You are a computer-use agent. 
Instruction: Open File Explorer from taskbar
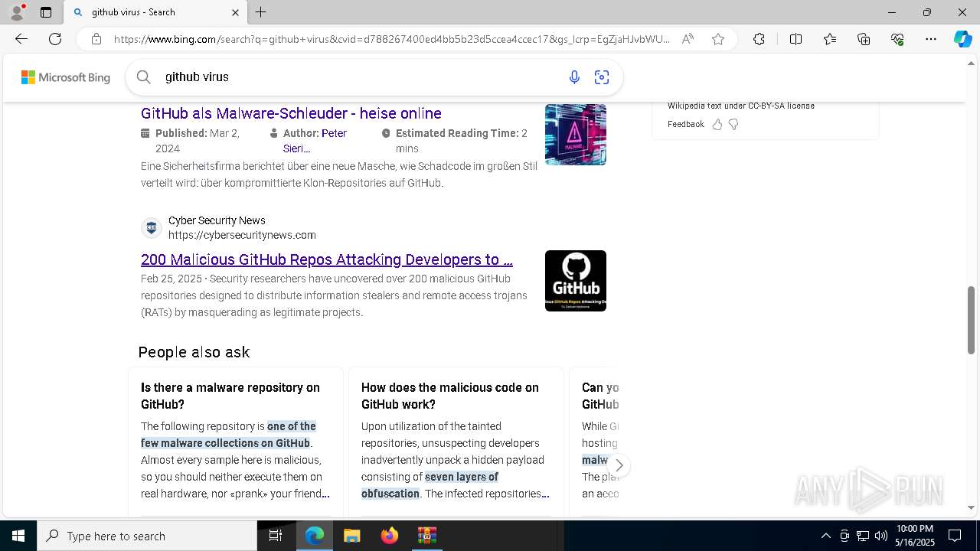pos(352,536)
